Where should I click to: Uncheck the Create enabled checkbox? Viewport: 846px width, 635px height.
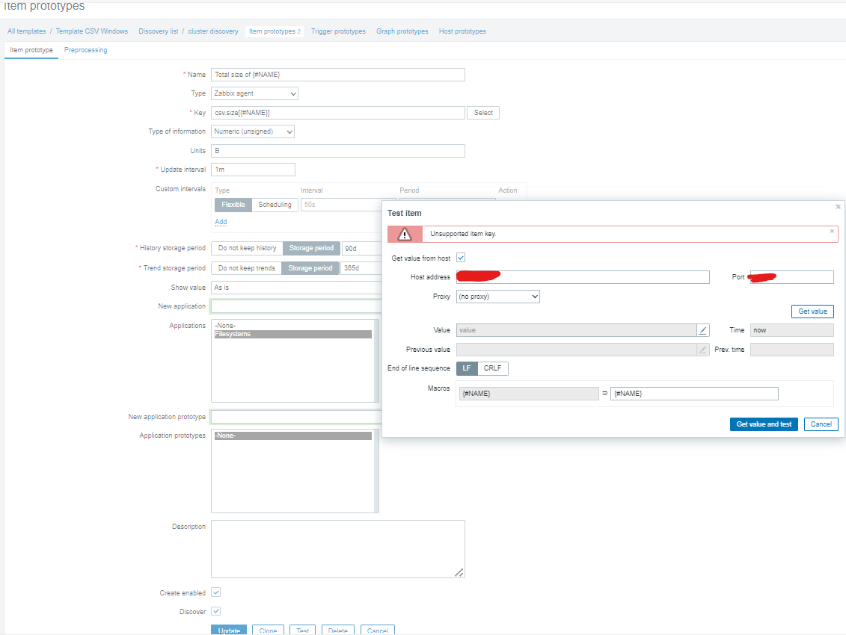click(215, 592)
